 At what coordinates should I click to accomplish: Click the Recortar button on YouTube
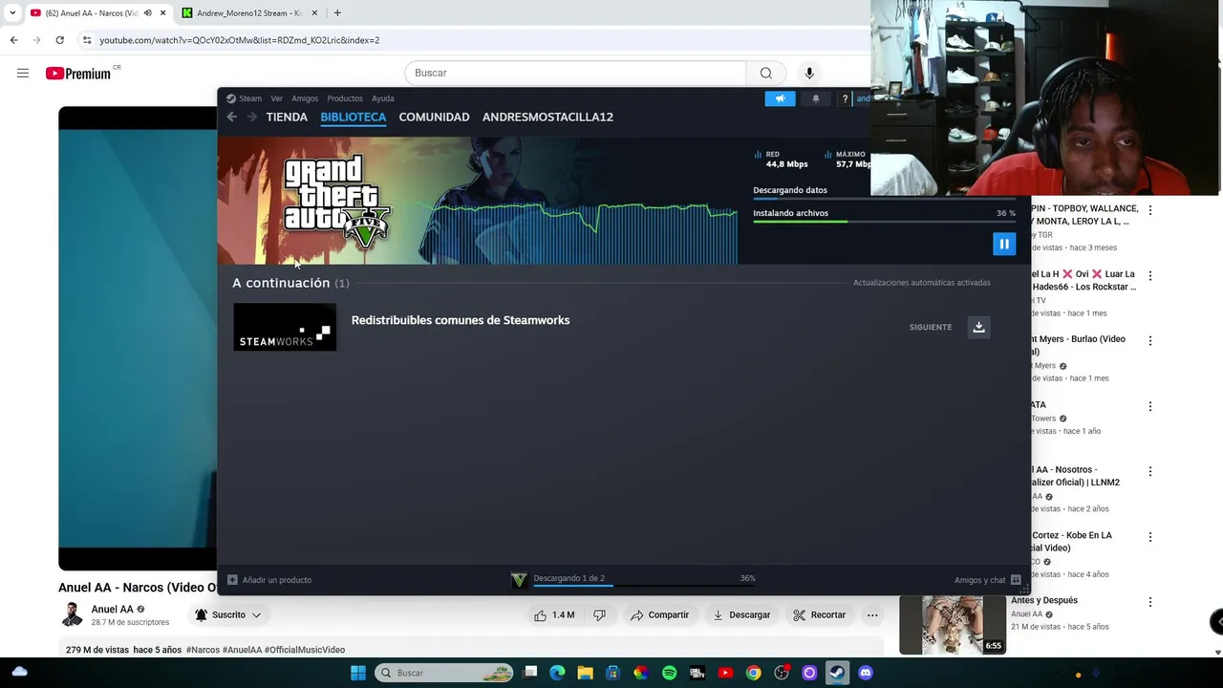820,614
